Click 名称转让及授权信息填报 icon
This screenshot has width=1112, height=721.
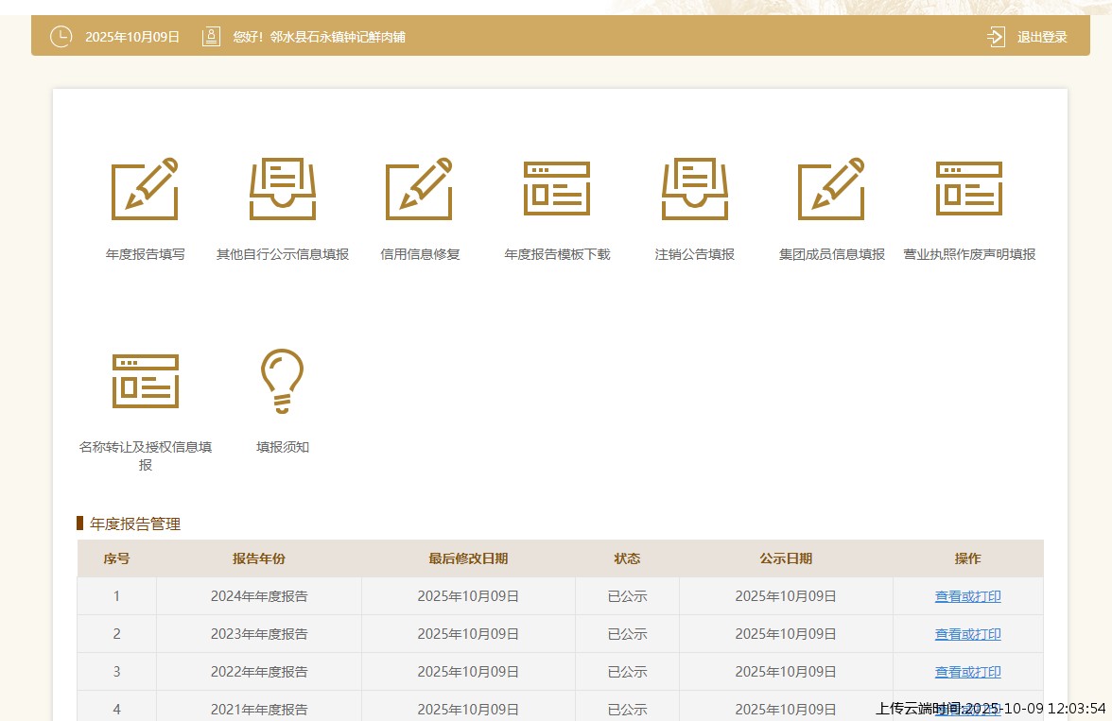(145, 381)
